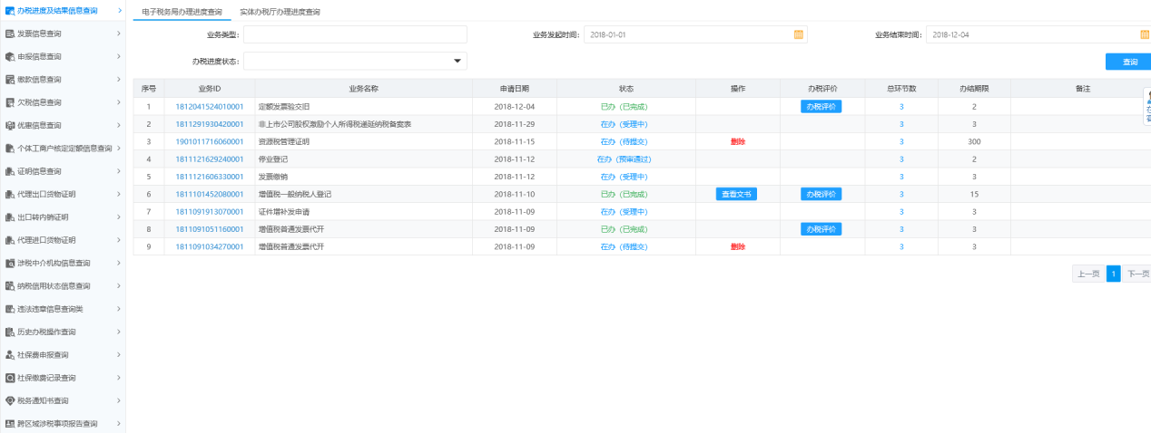The height and width of the screenshot is (433, 1151).
Task: Expand 证明信息查询 via its chevron arrow
Action: [119, 171]
